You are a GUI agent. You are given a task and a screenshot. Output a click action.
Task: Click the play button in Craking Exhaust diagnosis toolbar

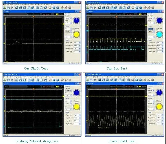coord(54,80)
